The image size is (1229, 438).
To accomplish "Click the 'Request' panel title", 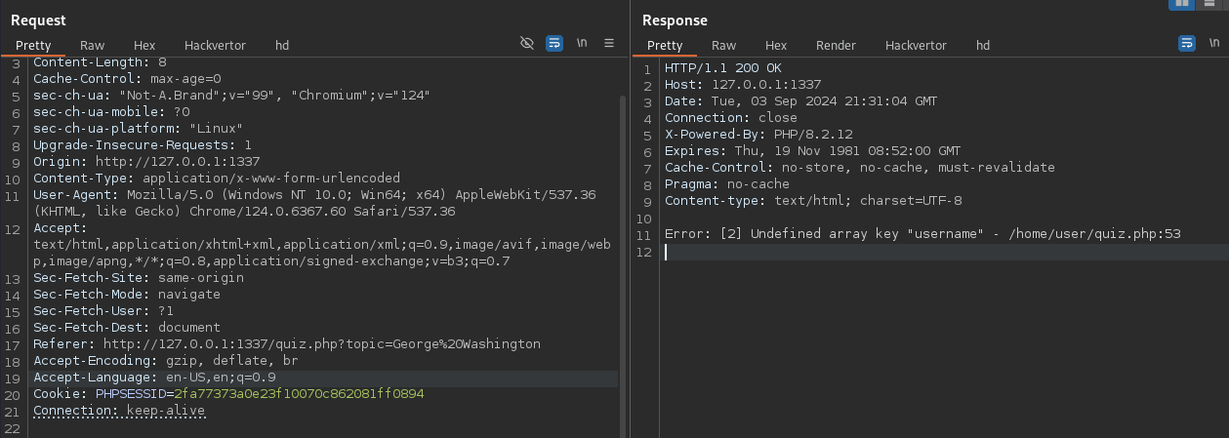I will pyautogui.click(x=39, y=20).
